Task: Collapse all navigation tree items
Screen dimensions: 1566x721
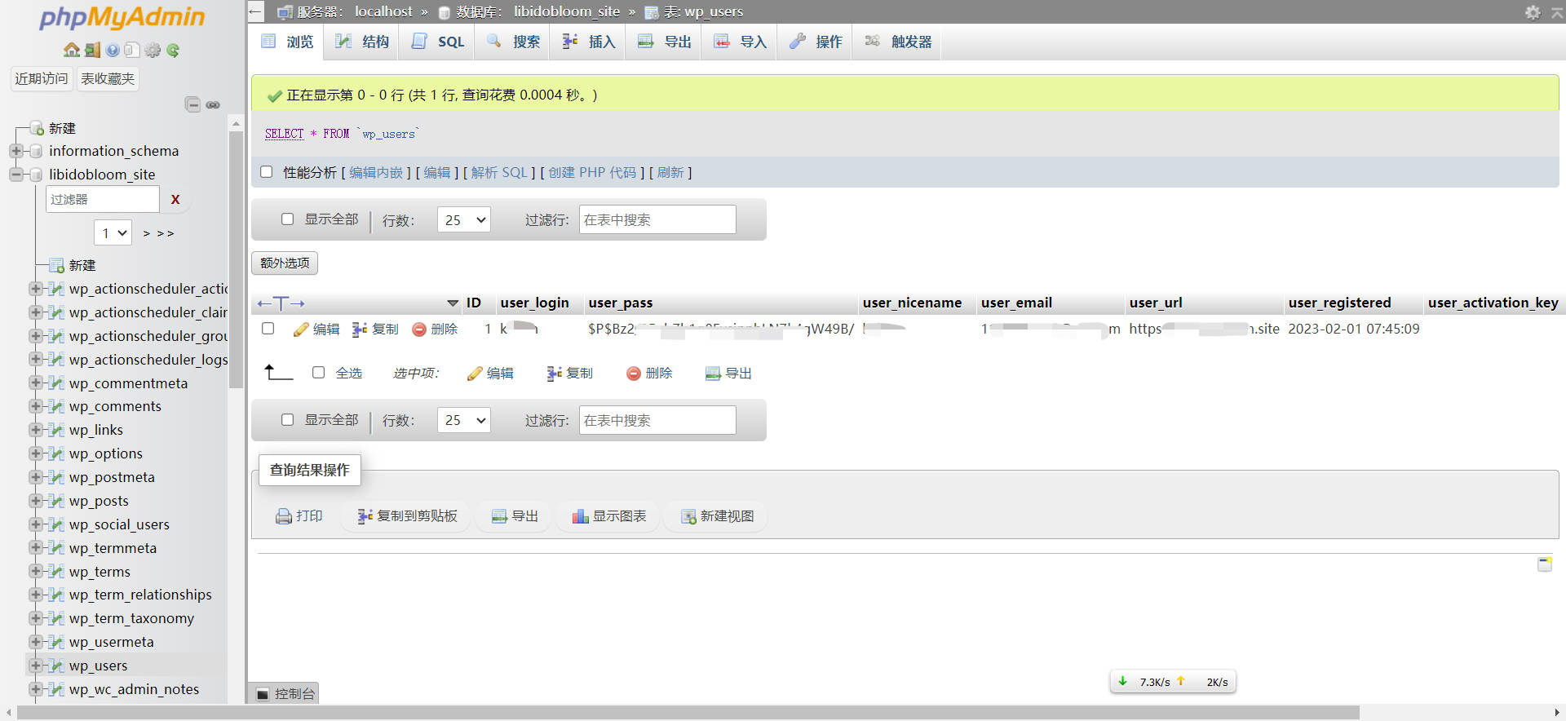Action: (192, 104)
